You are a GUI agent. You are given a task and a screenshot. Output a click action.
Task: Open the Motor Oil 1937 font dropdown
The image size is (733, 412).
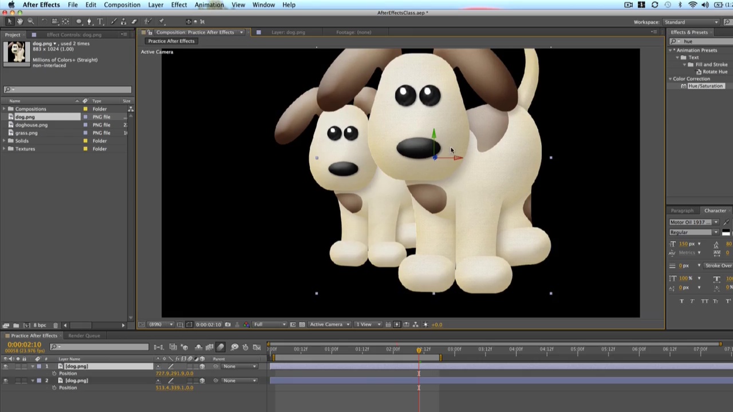pyautogui.click(x=694, y=222)
